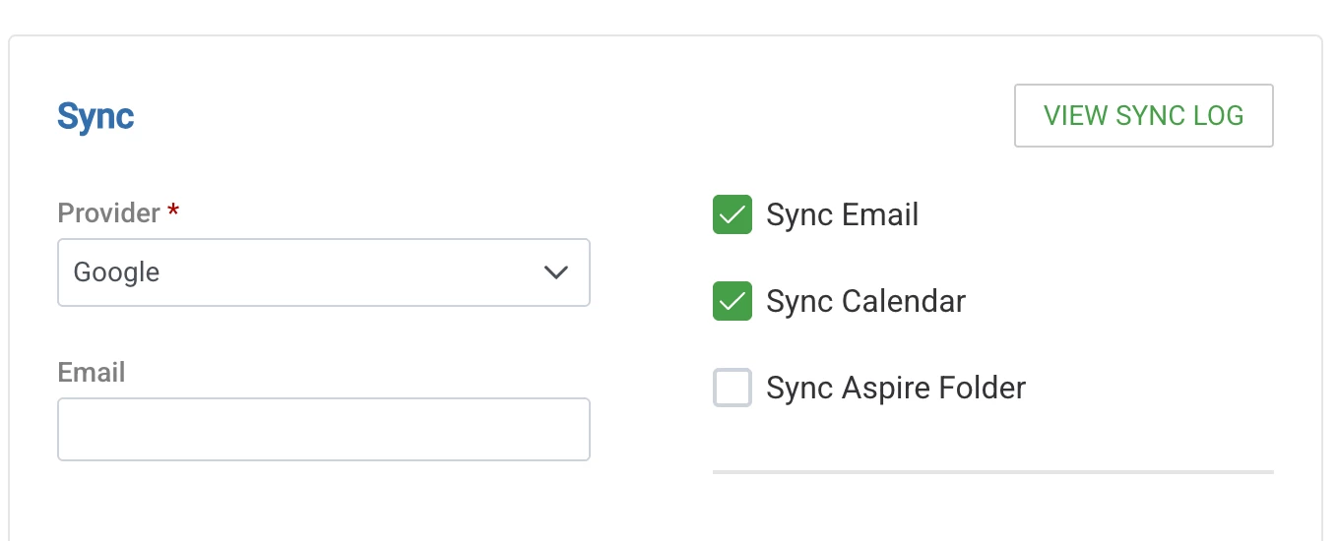The image size is (1337, 541).
Task: Focus the Email input field
Action: (324, 429)
